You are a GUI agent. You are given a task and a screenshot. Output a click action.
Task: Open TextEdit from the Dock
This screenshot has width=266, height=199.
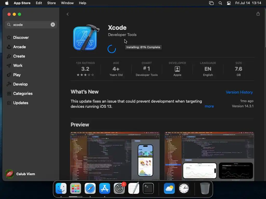pyautogui.click(x=134, y=188)
